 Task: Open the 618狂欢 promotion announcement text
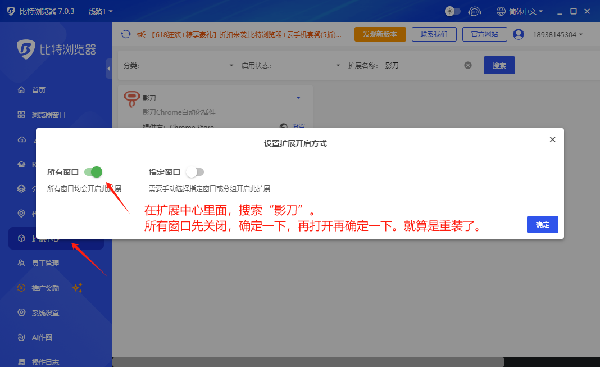[244, 34]
